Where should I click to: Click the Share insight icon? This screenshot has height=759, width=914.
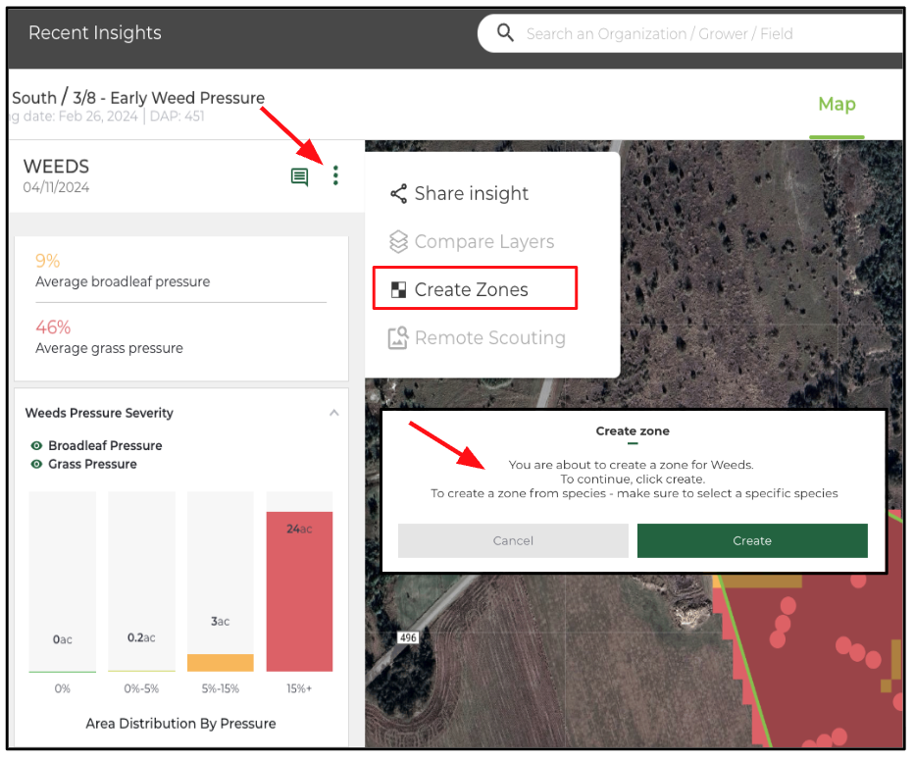pyautogui.click(x=398, y=194)
